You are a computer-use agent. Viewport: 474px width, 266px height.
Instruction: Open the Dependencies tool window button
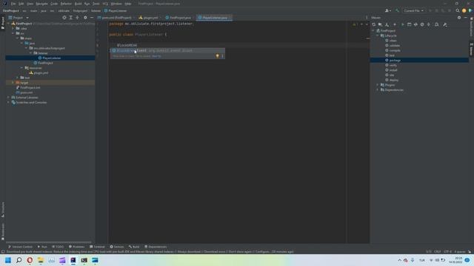click(x=156, y=247)
